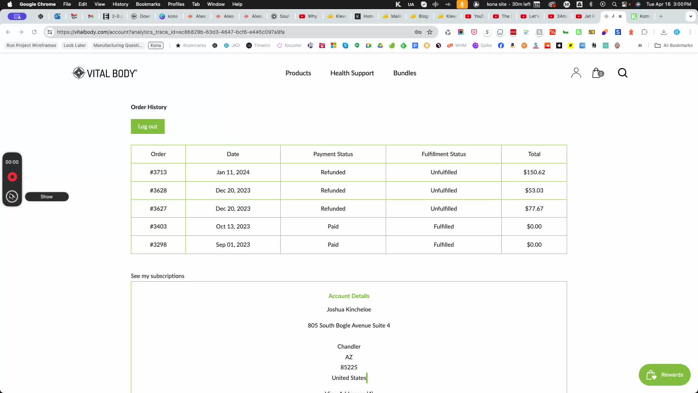The width and height of the screenshot is (698, 393).
Task: Open the shopping cart bag icon
Action: [597, 73]
